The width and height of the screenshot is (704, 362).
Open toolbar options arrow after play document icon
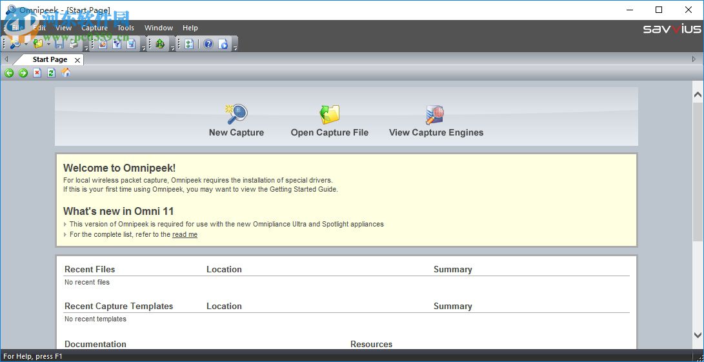click(235, 48)
